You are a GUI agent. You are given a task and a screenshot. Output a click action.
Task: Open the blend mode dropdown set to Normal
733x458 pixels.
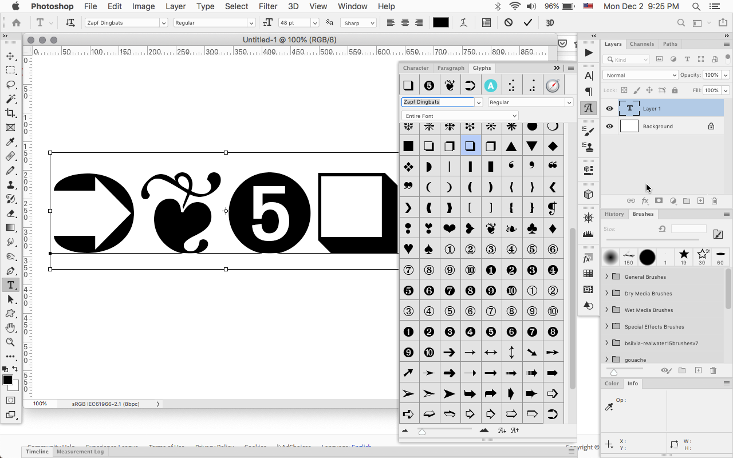coord(640,75)
